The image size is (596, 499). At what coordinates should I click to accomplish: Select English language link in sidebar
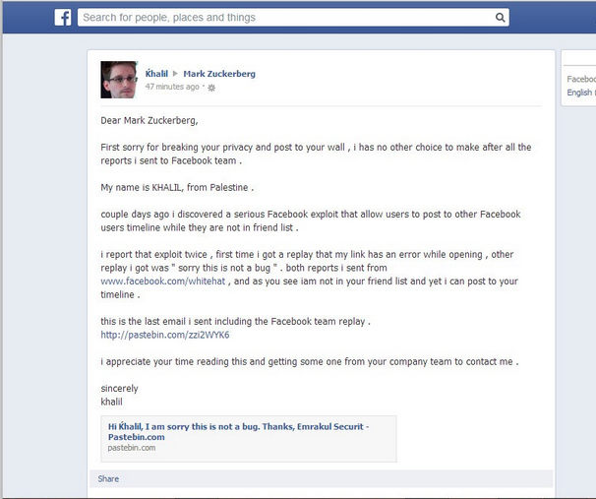[579, 93]
